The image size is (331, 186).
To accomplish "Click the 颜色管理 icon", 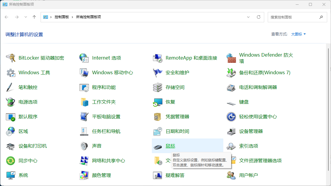I will 84,175.
